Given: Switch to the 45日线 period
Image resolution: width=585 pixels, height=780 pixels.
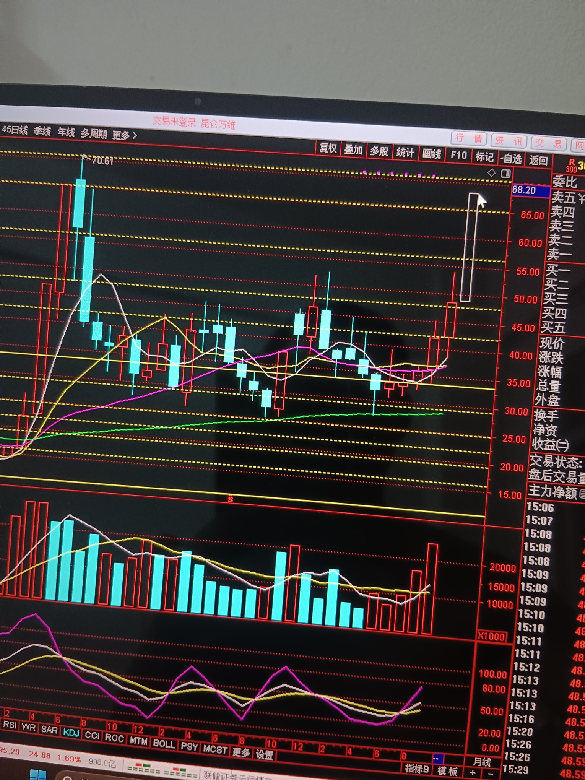Looking at the screenshot, I should pos(14,130).
